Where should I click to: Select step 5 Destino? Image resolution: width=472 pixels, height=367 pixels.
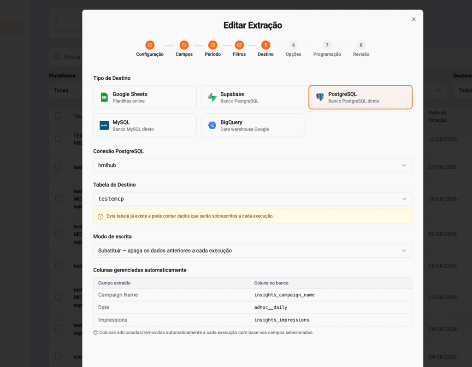(265, 49)
